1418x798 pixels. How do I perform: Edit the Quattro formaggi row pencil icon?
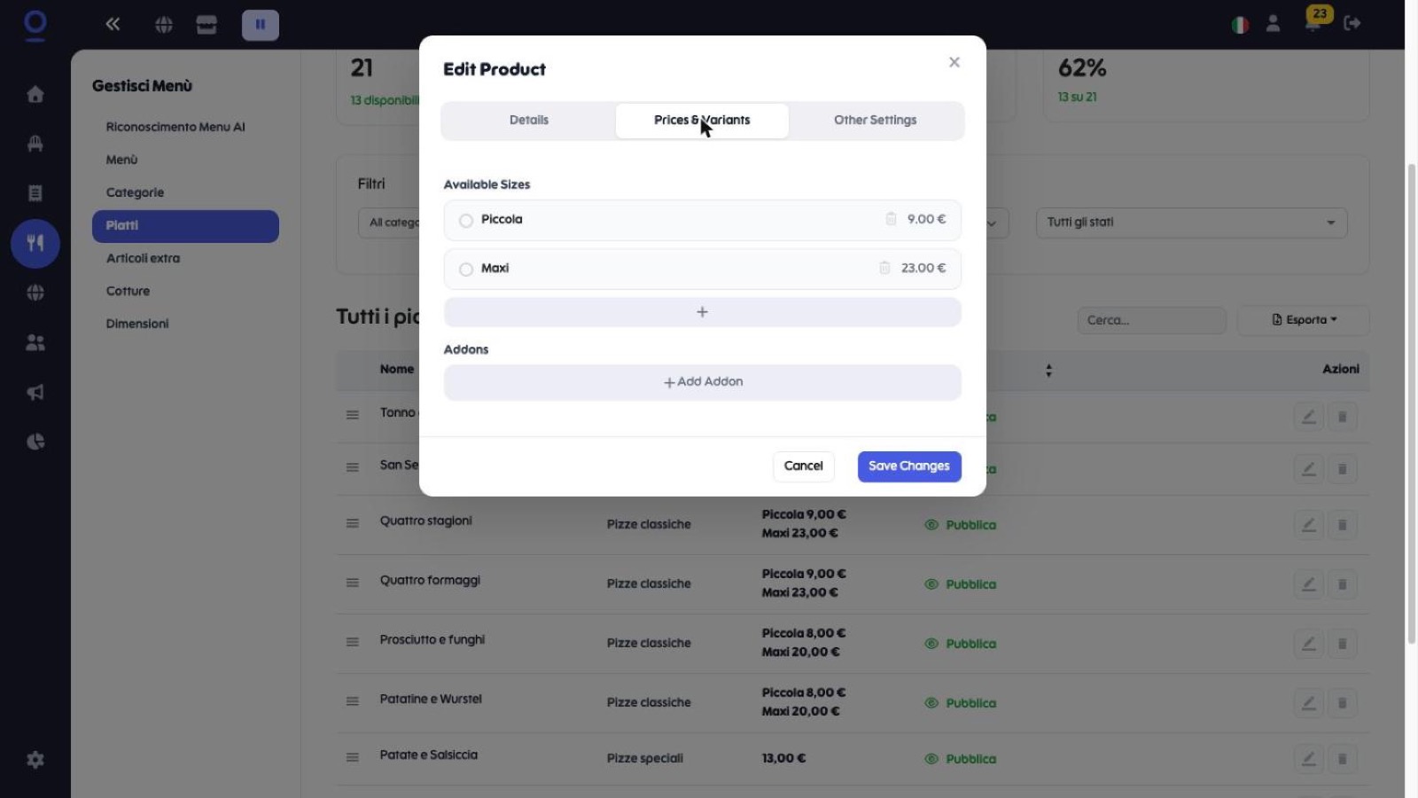tap(1308, 584)
